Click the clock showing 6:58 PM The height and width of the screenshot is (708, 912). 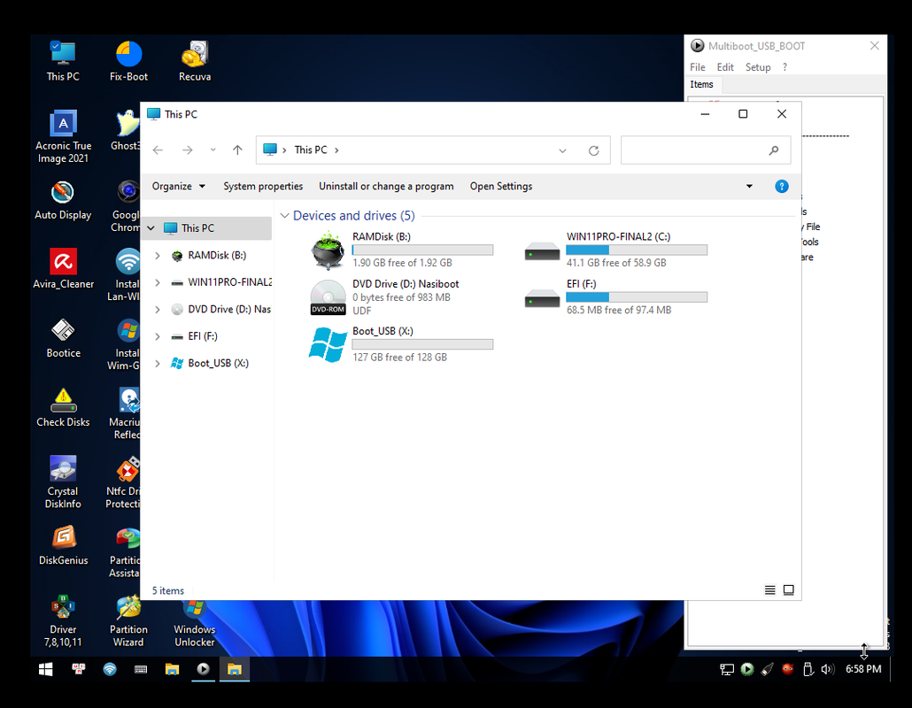tap(863, 669)
